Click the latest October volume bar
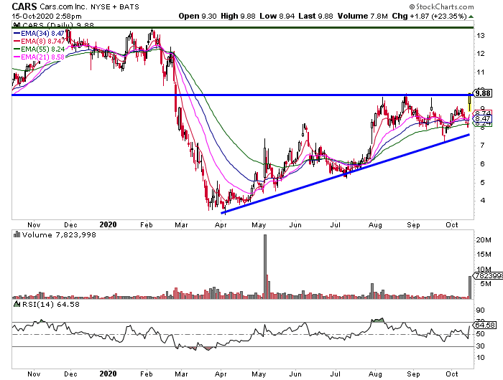Viewport: 503px width, 380px height. tap(470, 288)
